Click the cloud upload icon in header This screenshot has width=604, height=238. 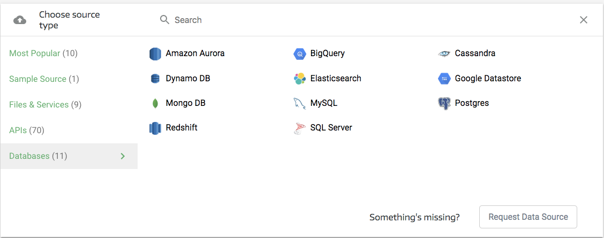pyautogui.click(x=20, y=20)
